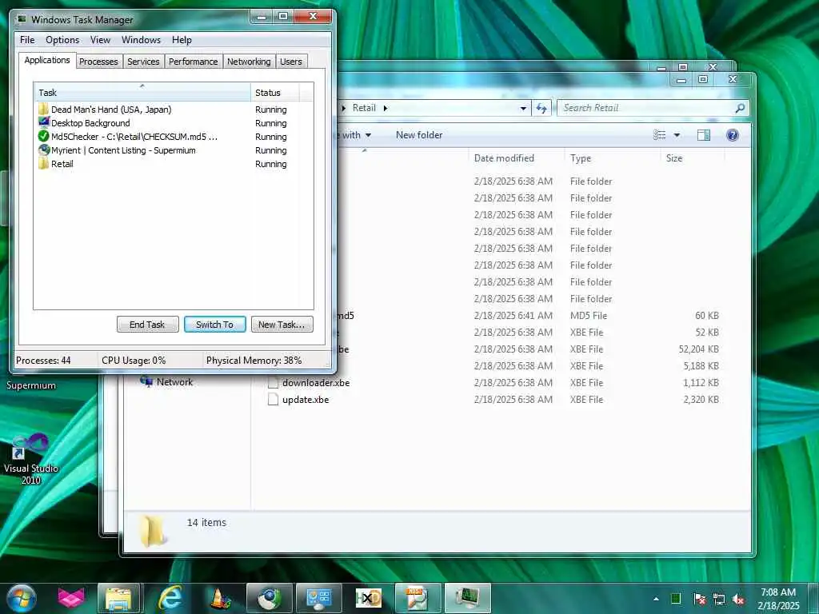819x614 pixels.
Task: Open Control Panel taskbar button
Action: 318,598
